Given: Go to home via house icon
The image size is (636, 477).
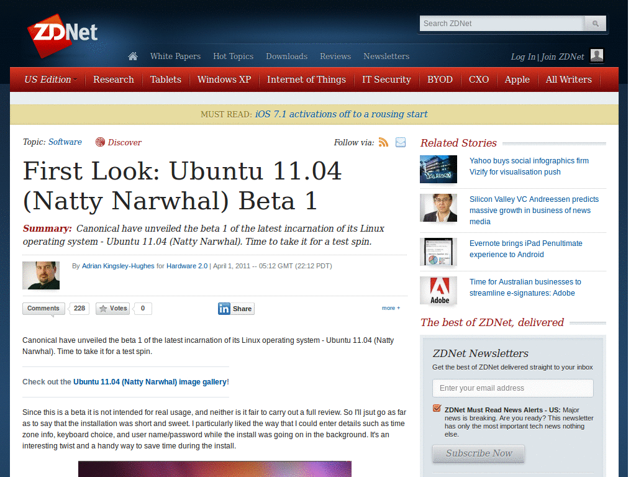Looking at the screenshot, I should (x=133, y=57).
